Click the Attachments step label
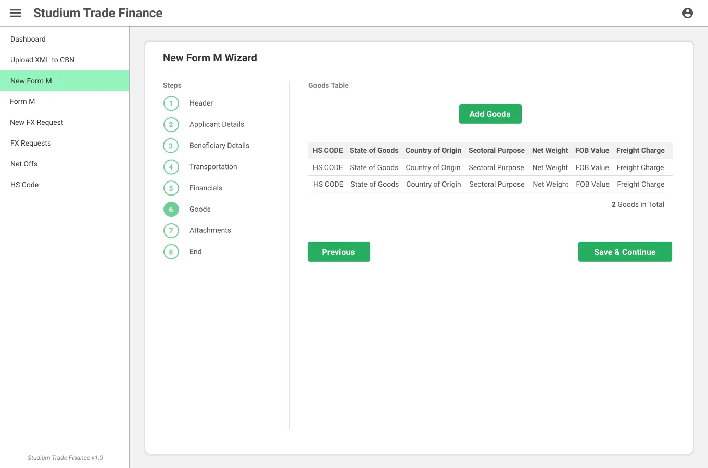 [x=210, y=230]
